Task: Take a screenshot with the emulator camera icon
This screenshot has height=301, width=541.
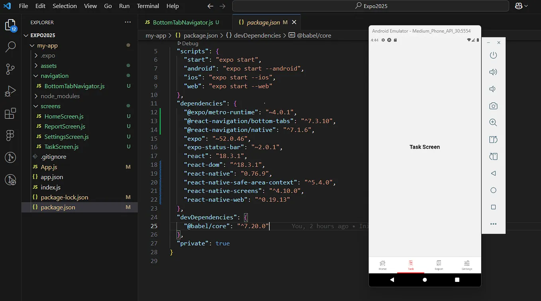Action: click(493, 106)
